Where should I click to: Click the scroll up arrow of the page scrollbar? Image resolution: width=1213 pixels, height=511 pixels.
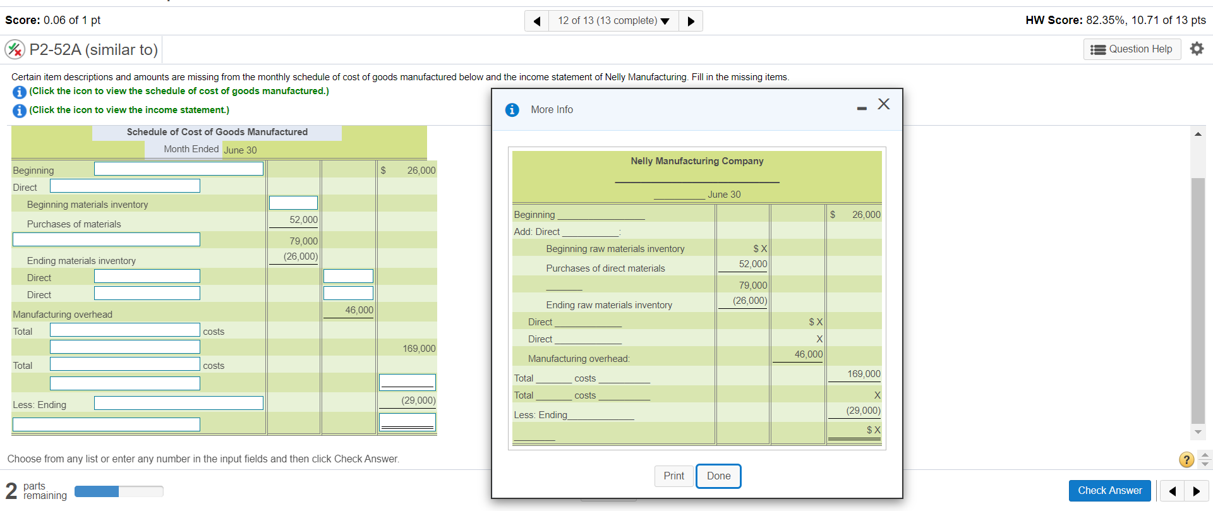[1198, 134]
